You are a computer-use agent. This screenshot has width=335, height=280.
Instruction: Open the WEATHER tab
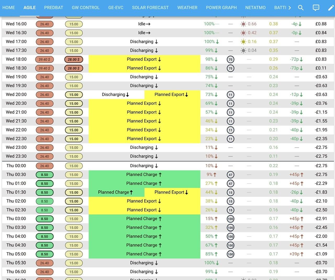(187, 8)
